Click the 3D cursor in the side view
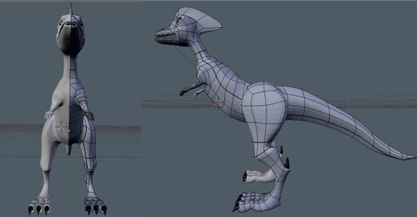Viewport: 417px width, 217px height. click(218, 103)
